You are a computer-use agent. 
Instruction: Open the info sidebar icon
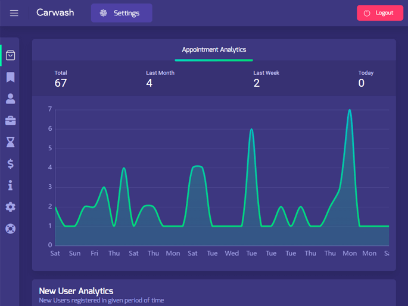10,185
